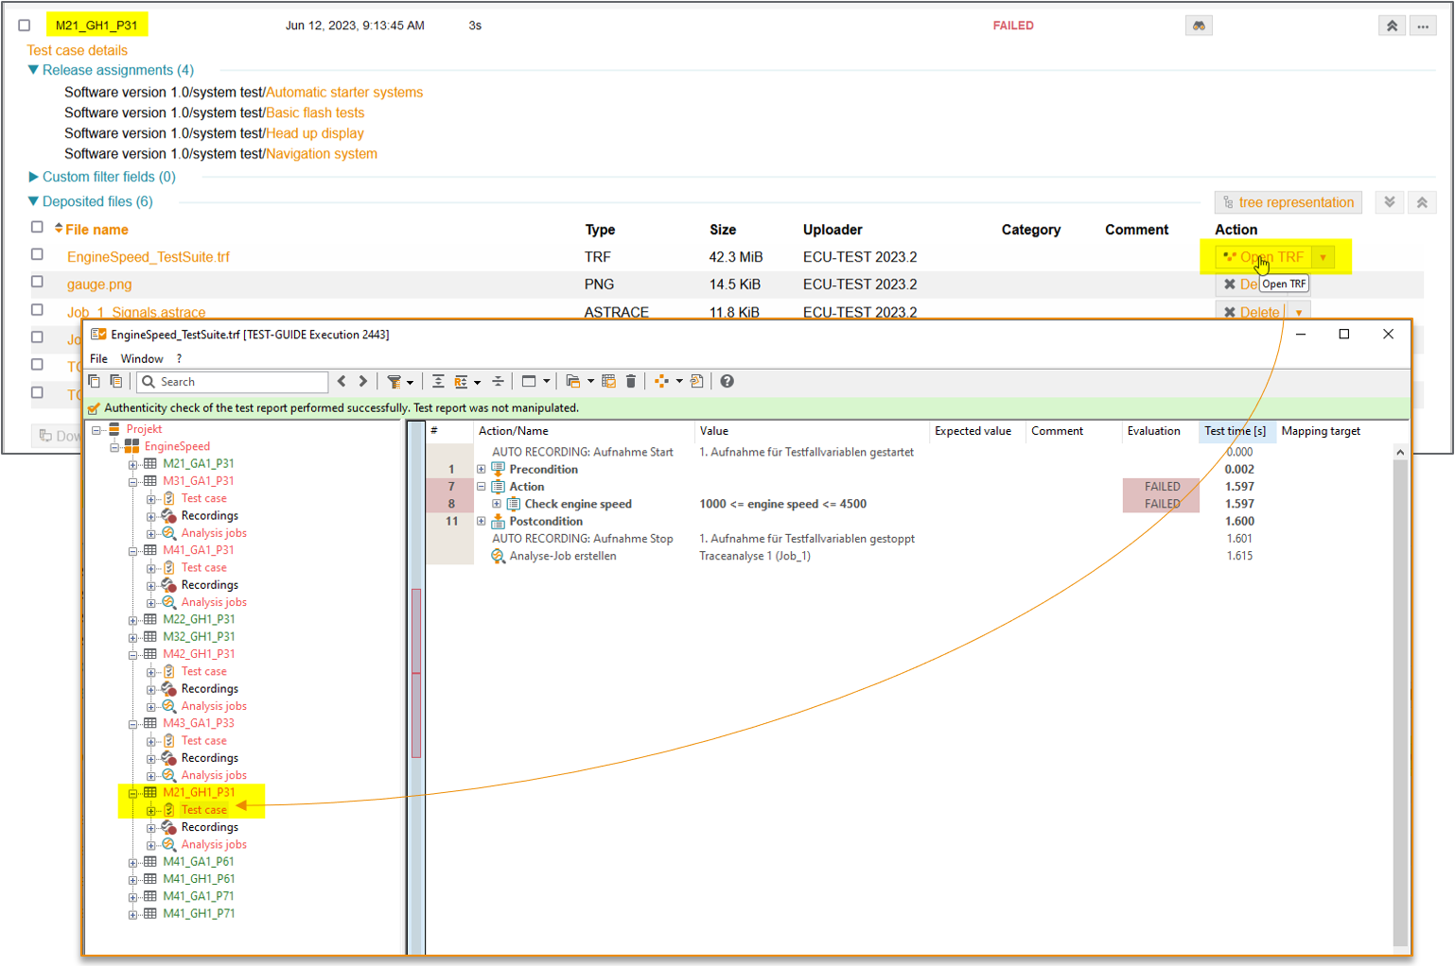Open help via the question mark icon
Image resolution: width=1455 pixels, height=966 pixels.
tap(727, 382)
